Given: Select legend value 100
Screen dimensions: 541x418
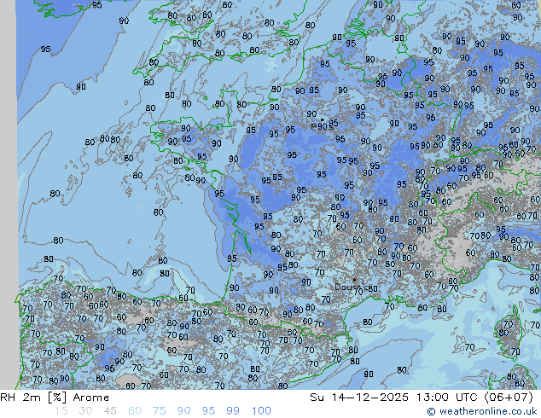Looking at the screenshot, I should (x=261, y=411).
